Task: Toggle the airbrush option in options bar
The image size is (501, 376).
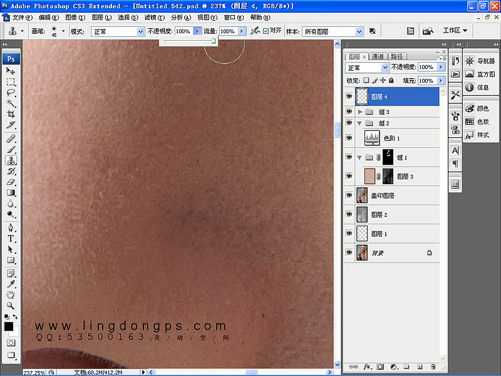Action: pos(255,31)
